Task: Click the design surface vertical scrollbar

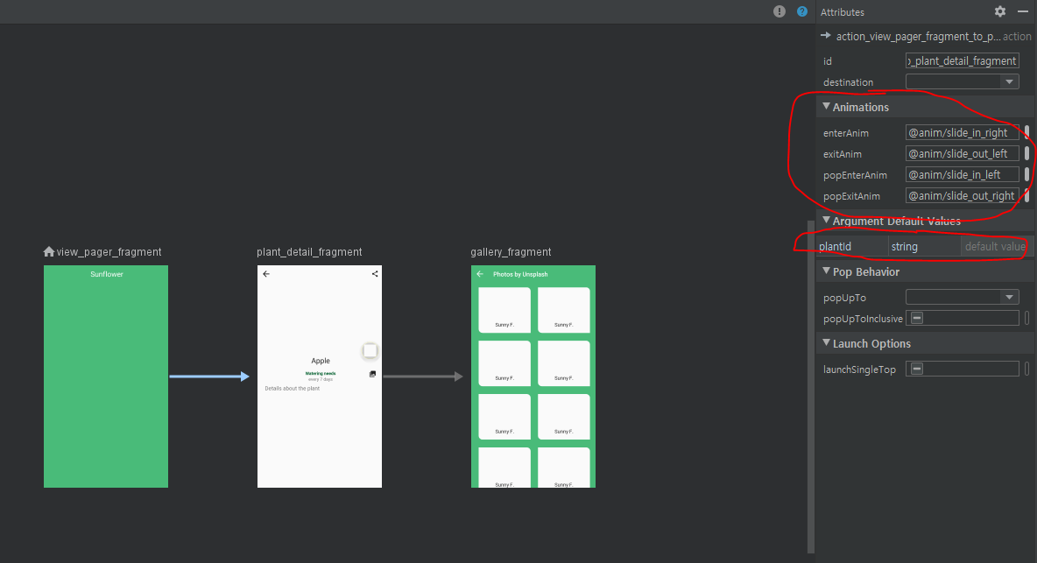Action: [x=811, y=386]
